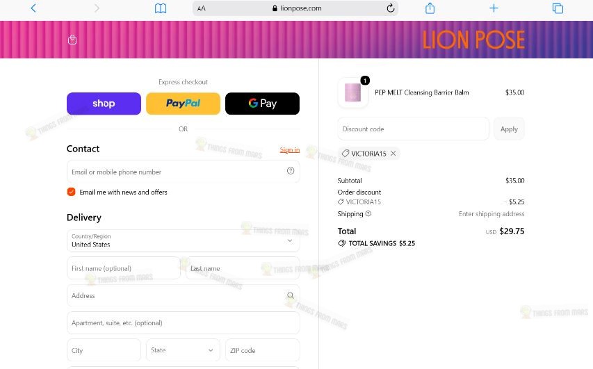This screenshot has height=369, width=593.
Task: Click the Enter shipping address text
Action: (492, 214)
